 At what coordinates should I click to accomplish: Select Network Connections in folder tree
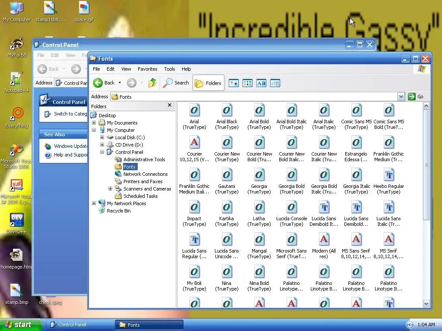145,174
